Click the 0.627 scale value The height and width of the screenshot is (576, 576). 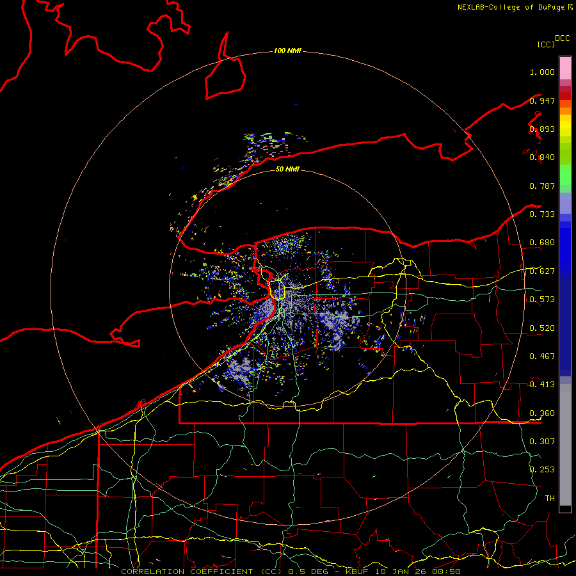[x=542, y=271]
